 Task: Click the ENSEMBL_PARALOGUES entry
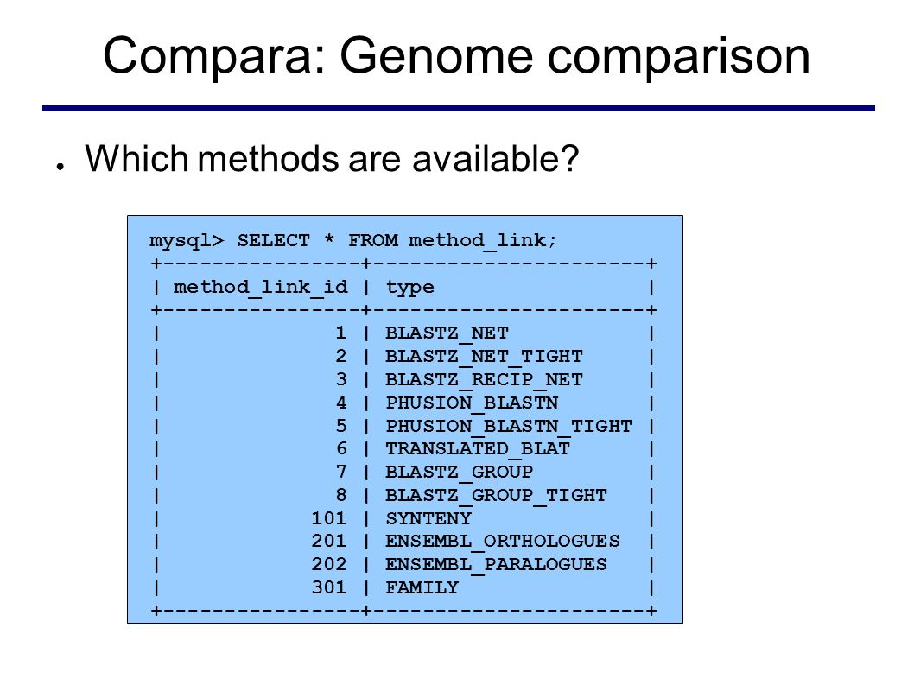496,565
